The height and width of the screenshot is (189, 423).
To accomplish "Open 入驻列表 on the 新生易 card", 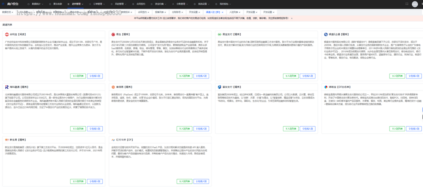I will click(x=78, y=182).
